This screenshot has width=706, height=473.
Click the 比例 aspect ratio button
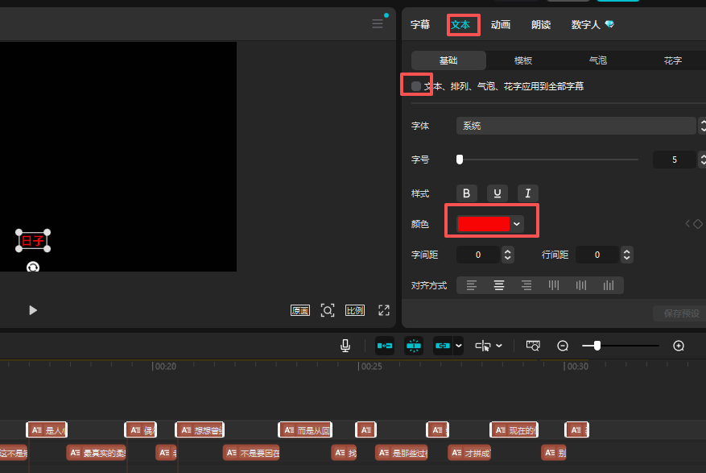click(x=354, y=310)
